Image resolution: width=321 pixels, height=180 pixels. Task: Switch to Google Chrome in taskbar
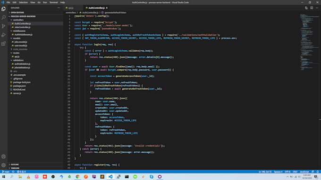(77, 177)
